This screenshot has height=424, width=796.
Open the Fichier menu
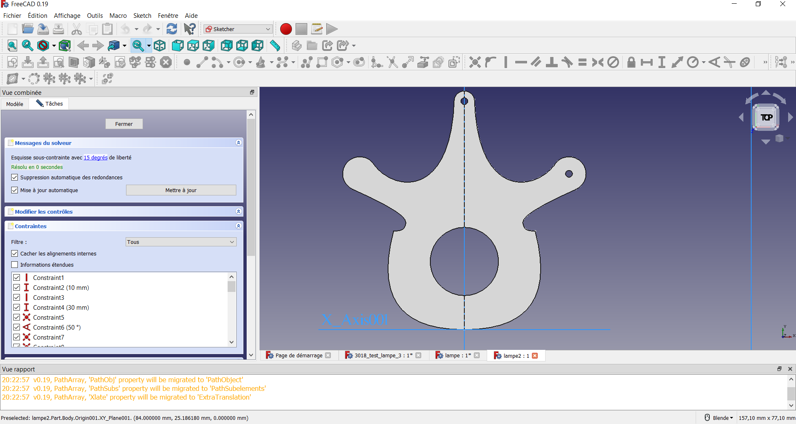pyautogui.click(x=12, y=15)
